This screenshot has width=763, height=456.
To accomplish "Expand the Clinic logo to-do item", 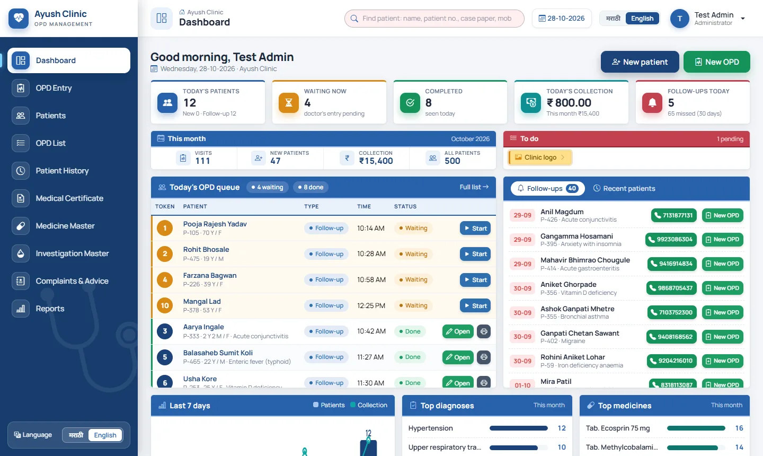I will [x=540, y=157].
